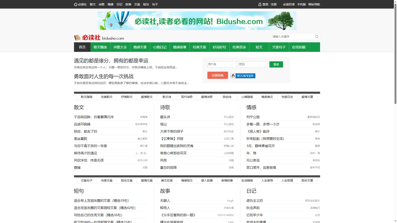
Task: Open 网站导航 link
Action: pyautogui.click(x=314, y=4)
